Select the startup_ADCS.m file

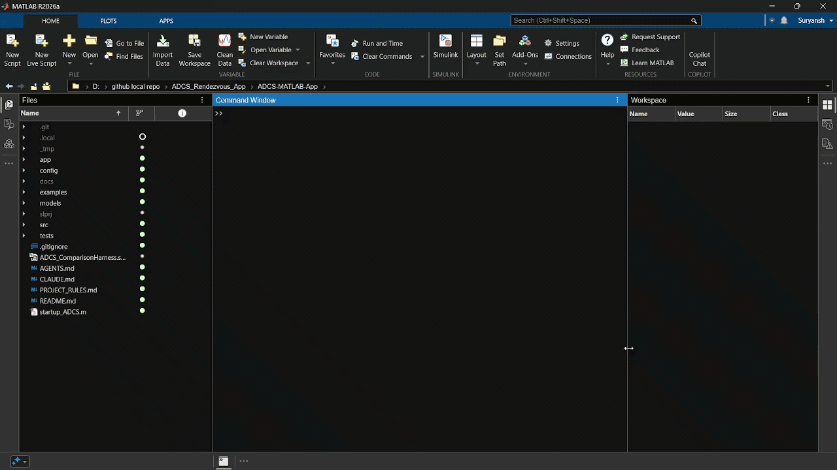(x=63, y=312)
